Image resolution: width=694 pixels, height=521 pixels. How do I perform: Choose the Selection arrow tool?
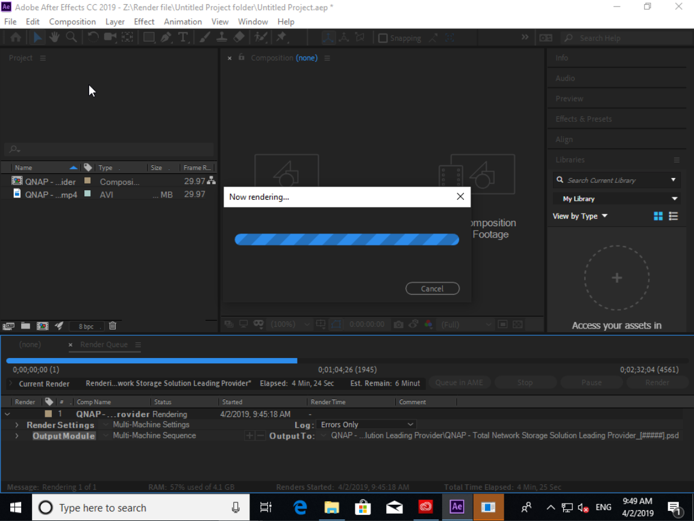(x=37, y=37)
